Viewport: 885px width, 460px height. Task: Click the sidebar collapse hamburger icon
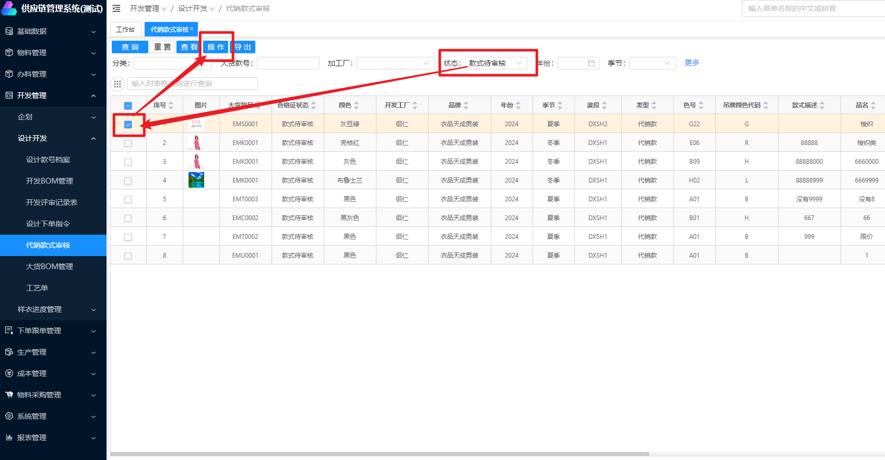pyautogui.click(x=116, y=8)
